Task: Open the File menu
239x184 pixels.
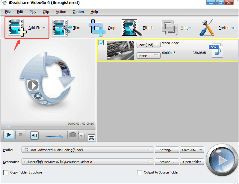Action: [8, 12]
